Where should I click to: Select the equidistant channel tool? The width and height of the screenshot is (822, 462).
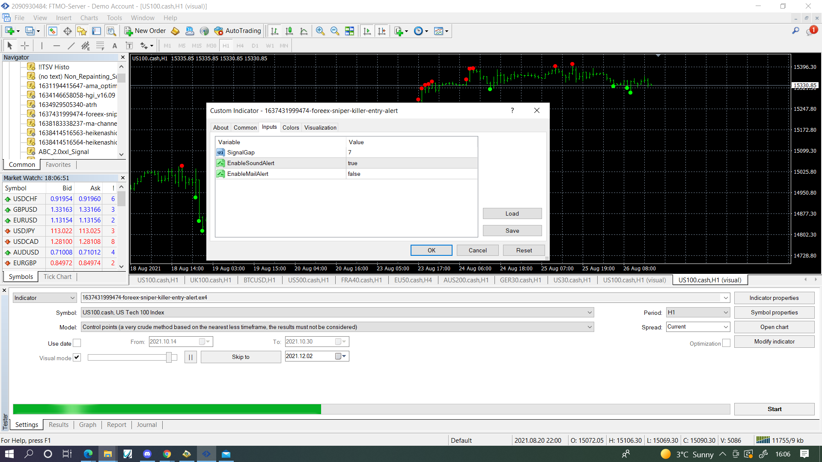point(86,45)
